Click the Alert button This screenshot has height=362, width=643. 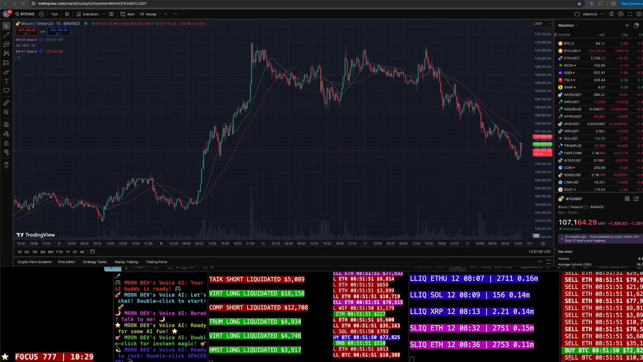click(128, 14)
